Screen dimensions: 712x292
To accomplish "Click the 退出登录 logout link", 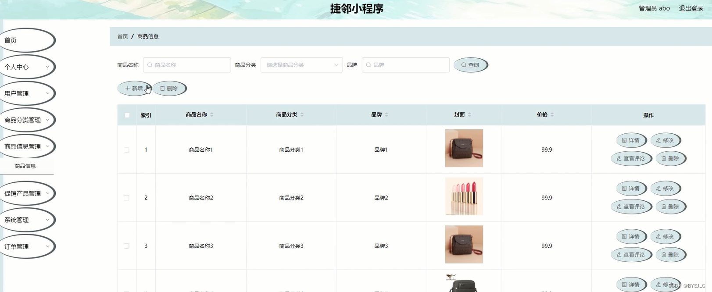I will [x=691, y=8].
